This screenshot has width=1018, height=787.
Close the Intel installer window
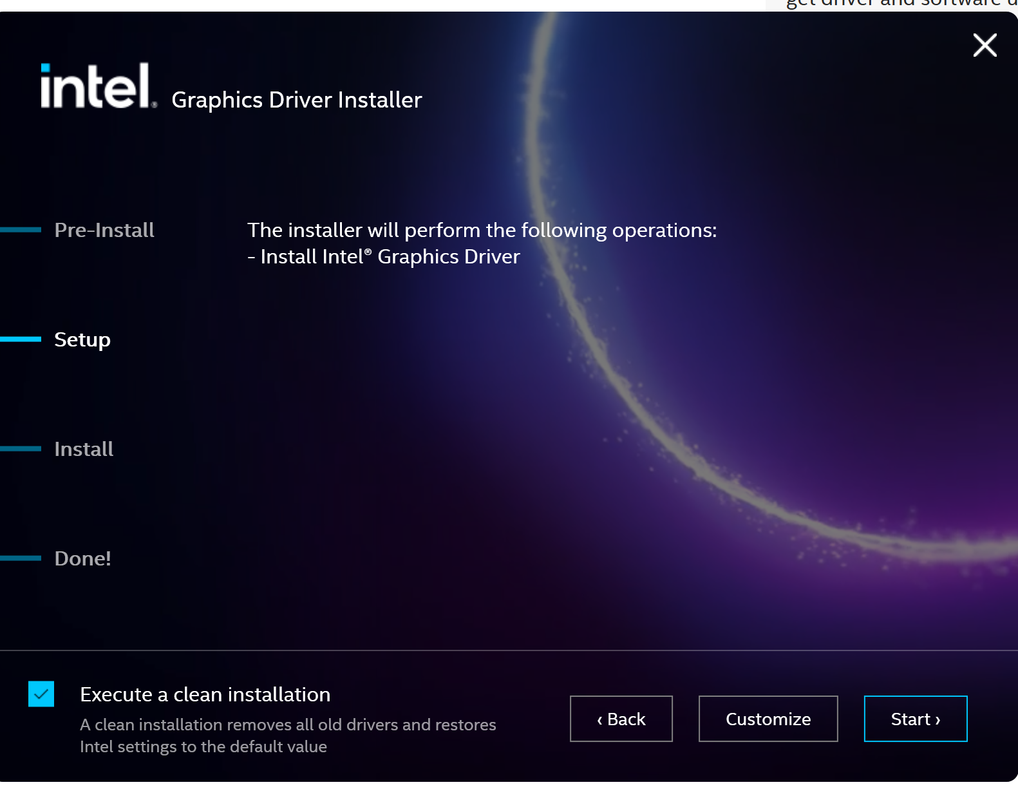(x=985, y=45)
